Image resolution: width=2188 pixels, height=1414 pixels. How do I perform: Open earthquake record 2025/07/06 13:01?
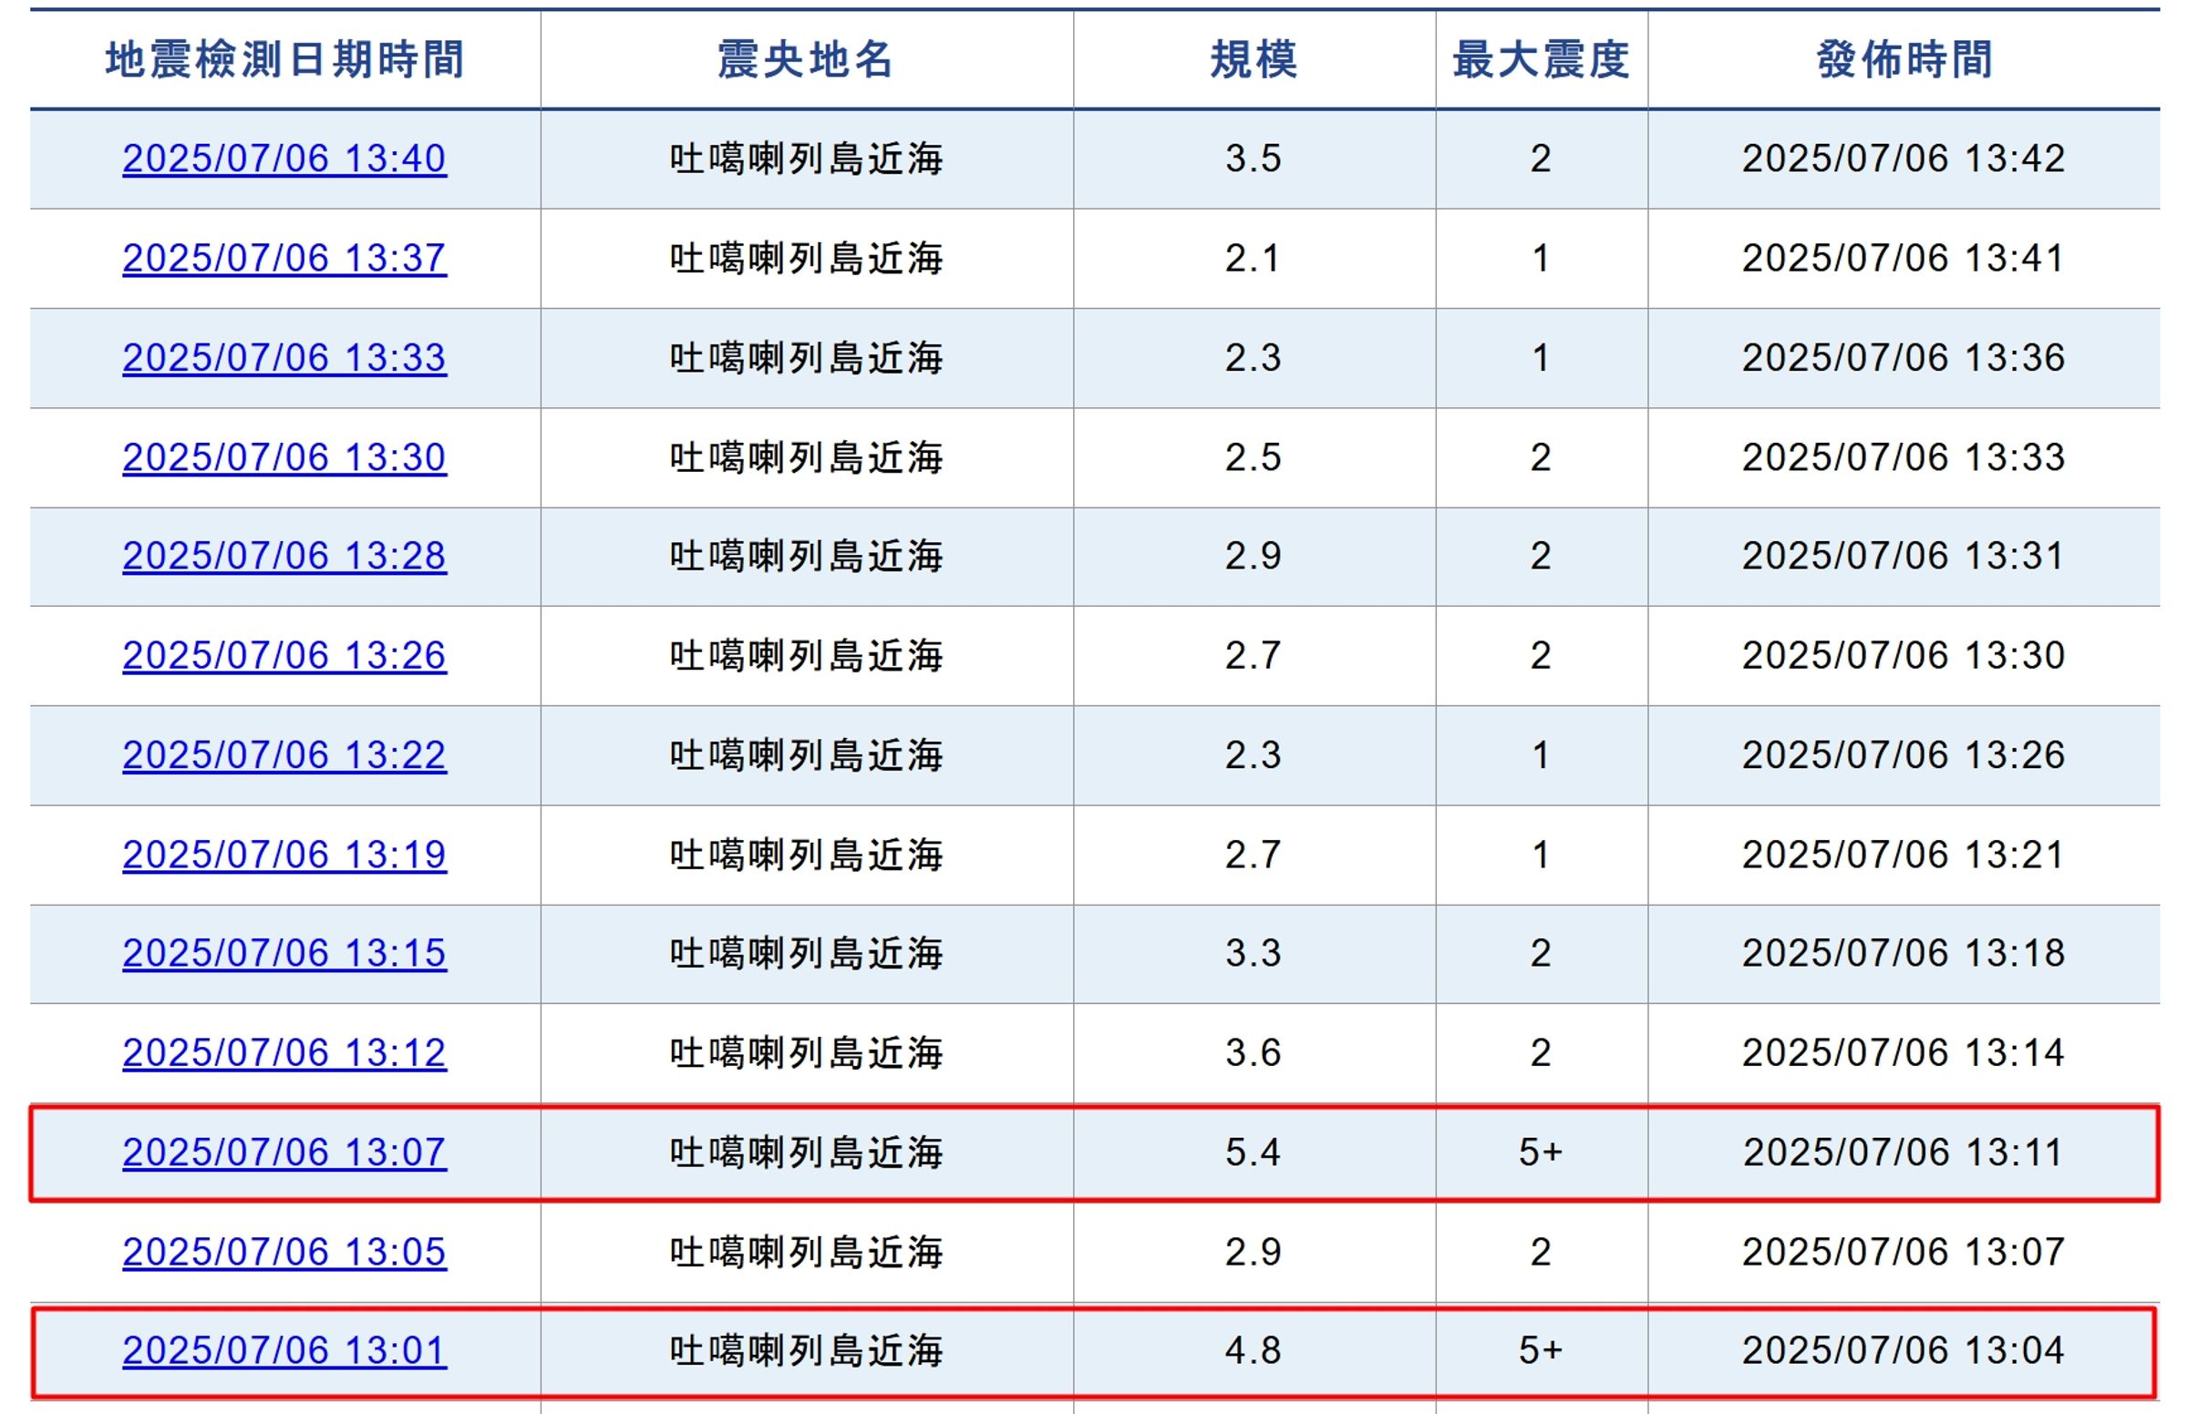(284, 1351)
